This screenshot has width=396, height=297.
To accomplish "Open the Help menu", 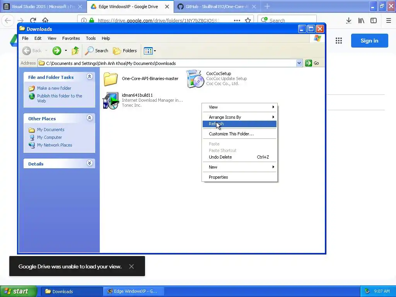I will click(x=106, y=38).
